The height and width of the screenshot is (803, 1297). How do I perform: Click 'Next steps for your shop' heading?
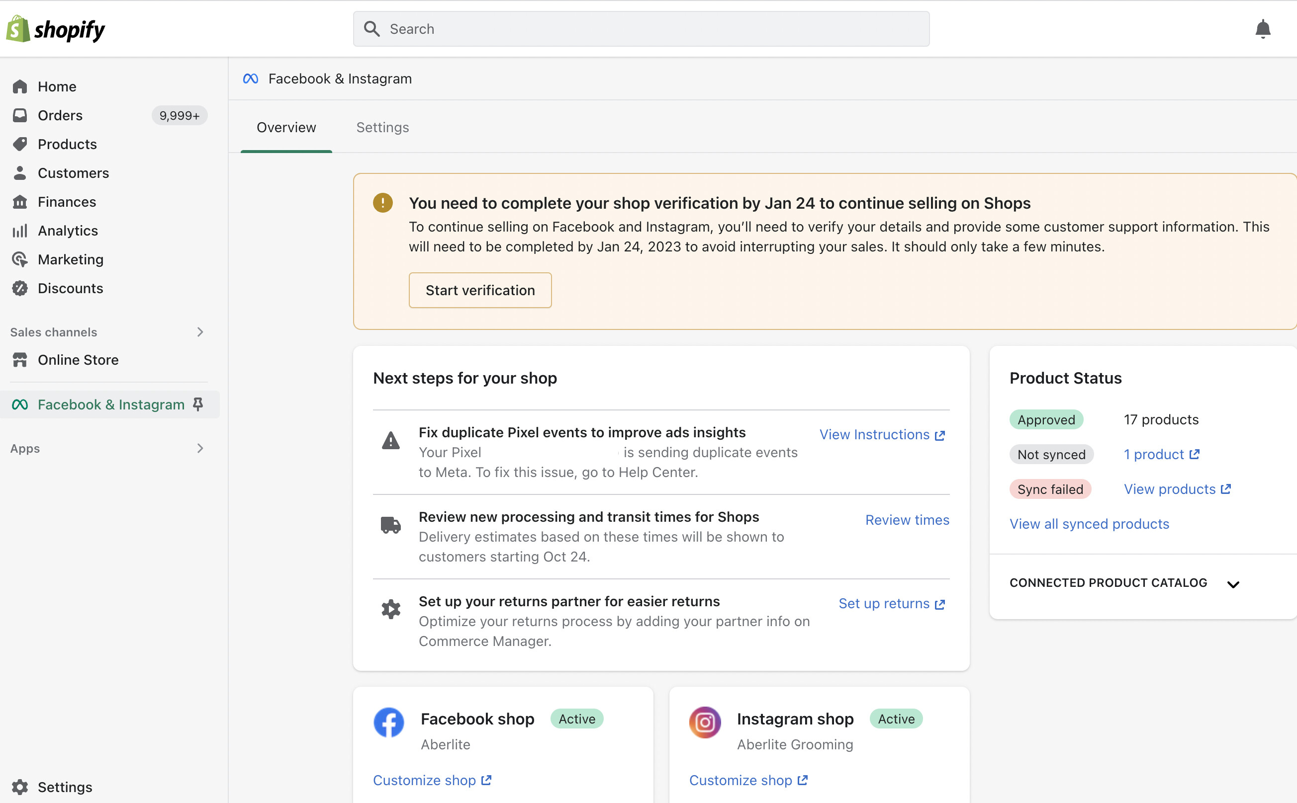tap(464, 378)
